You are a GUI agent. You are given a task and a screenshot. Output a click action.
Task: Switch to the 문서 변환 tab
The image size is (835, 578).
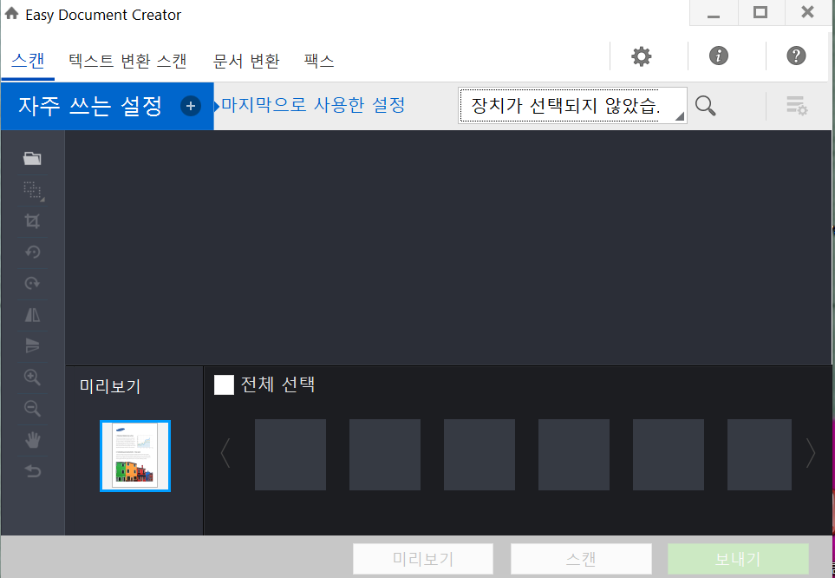click(x=246, y=61)
